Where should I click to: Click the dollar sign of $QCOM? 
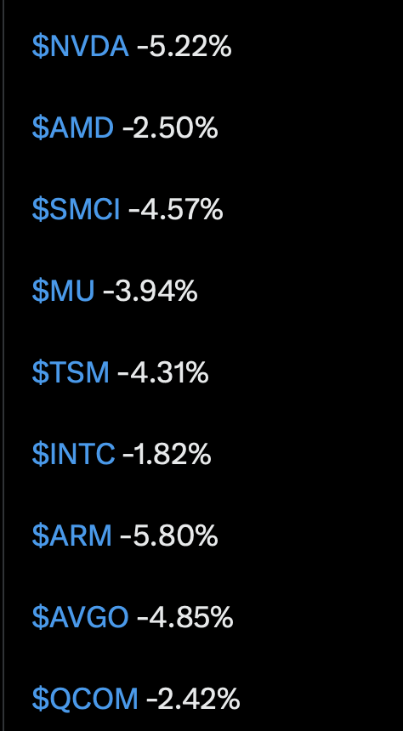point(40,699)
